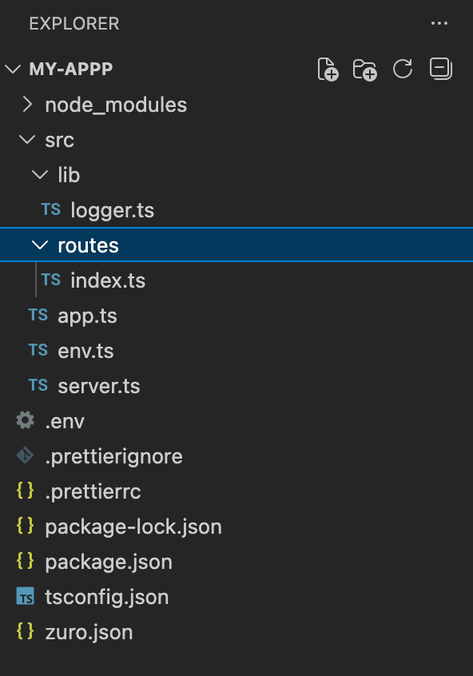Click the New File icon
Viewport: 473px width, 676px height.
(x=328, y=70)
